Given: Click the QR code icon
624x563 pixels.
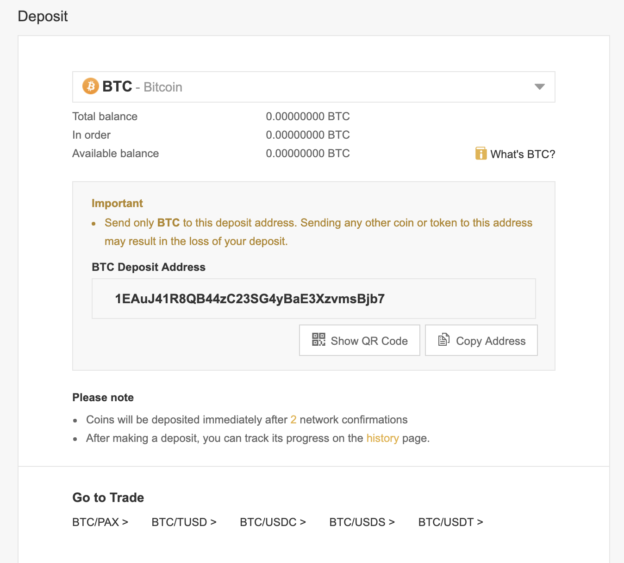Looking at the screenshot, I should click(x=318, y=339).
